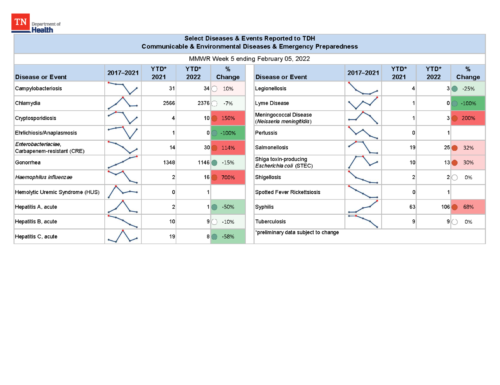Click the Syphilis YTD 2022 value "106"
Screen dimensions: 500x385
click(x=446, y=207)
